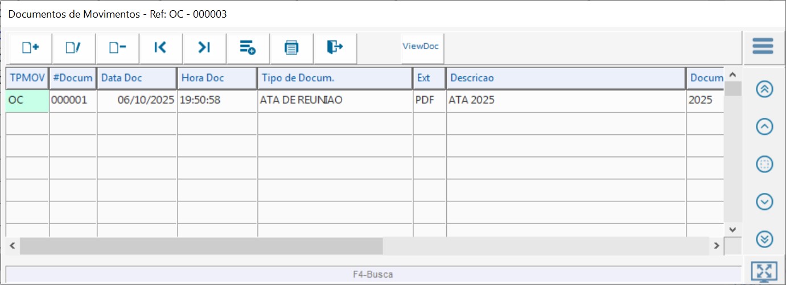Go to the first record

click(x=161, y=48)
